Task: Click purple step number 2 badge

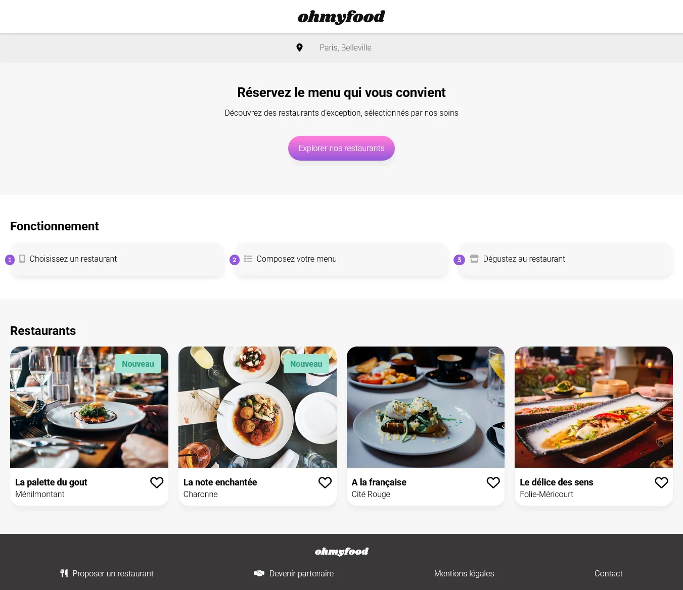Action: pos(235,260)
